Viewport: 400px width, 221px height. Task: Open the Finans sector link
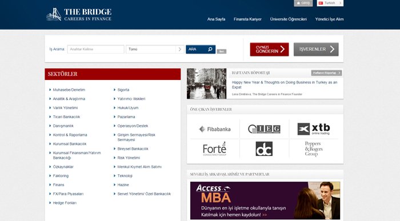coord(58,185)
